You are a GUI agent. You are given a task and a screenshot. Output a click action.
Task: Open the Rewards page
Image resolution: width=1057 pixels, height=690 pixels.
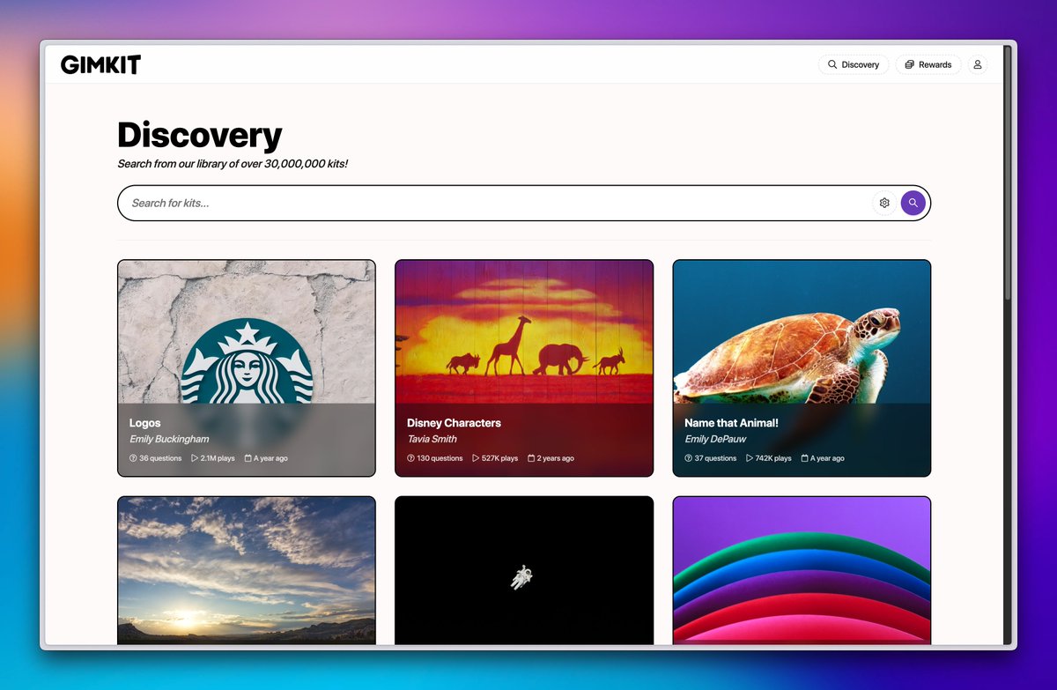928,64
